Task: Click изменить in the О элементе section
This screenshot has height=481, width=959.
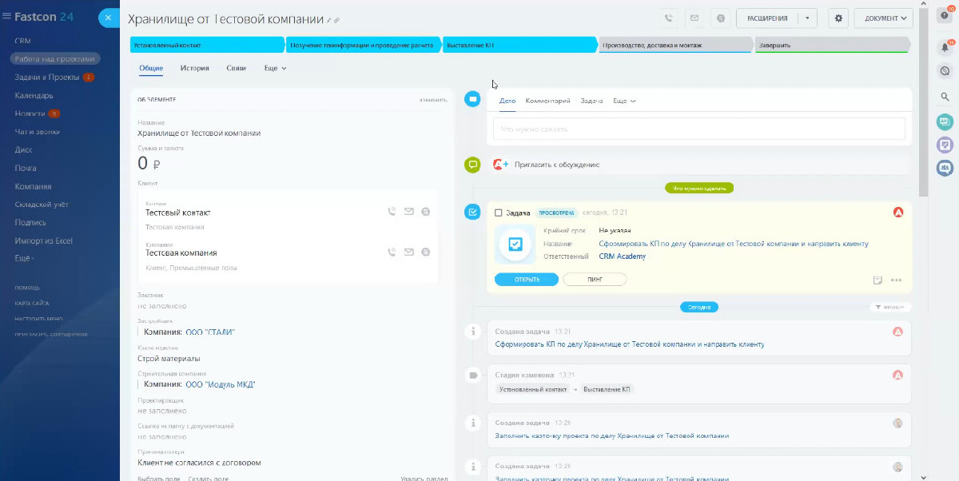Action: 432,100
